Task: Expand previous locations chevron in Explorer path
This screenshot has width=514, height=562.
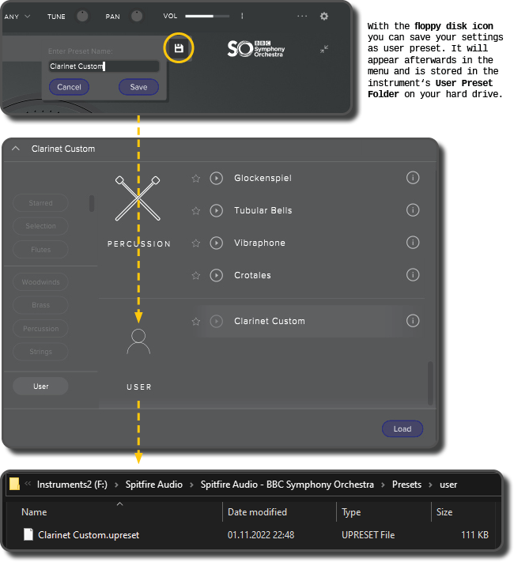Action: 28,484
